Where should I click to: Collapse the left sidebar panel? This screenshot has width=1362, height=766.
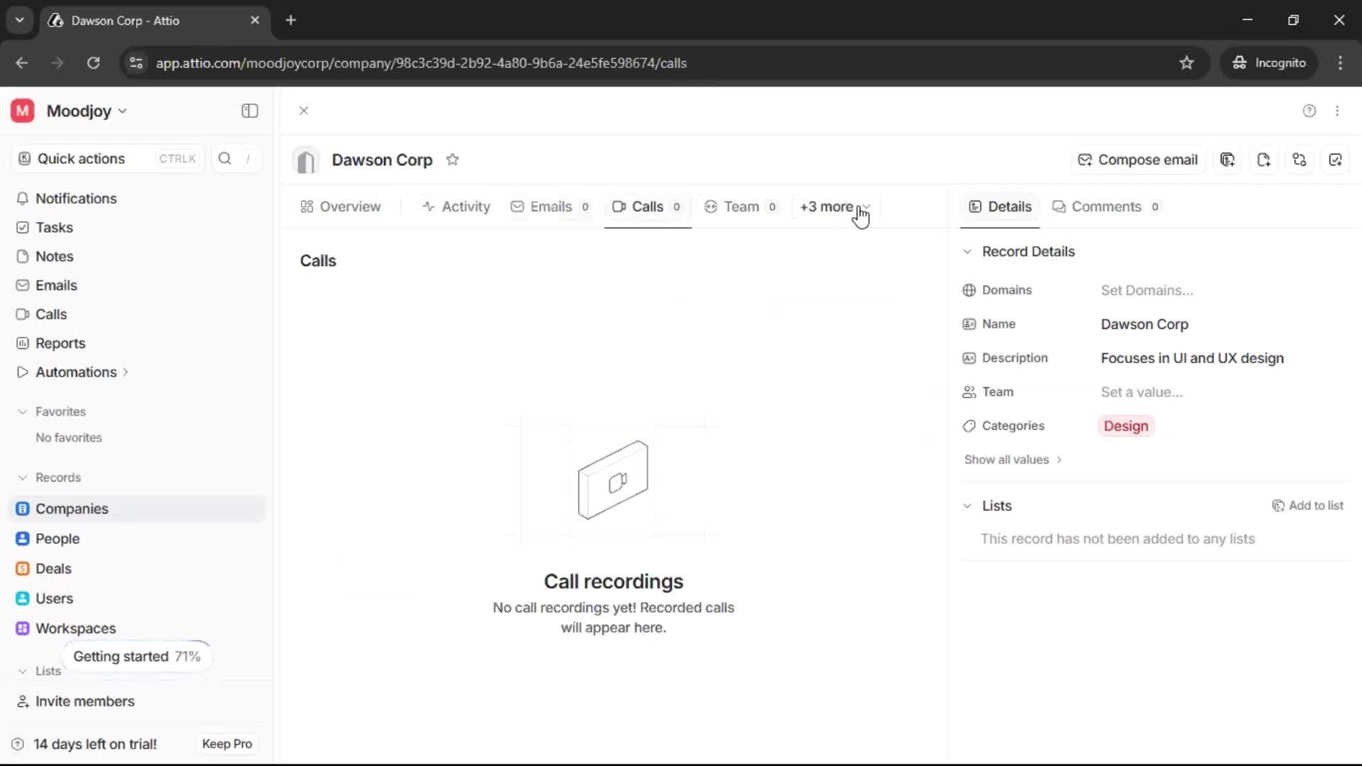249,111
